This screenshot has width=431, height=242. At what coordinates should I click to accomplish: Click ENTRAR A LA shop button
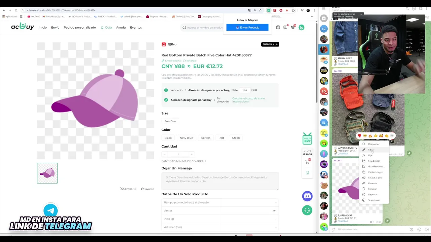click(x=270, y=44)
